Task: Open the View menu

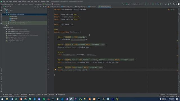Action: pyautogui.click(x=10, y=1)
